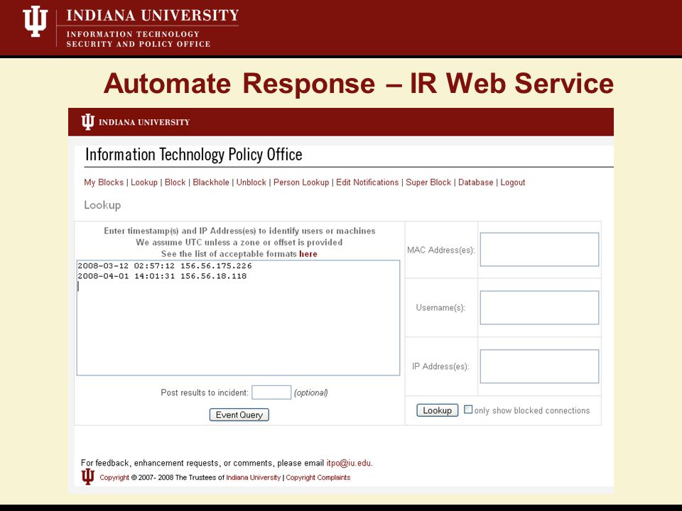This screenshot has width=682, height=511.
Task: Click inside the timestamp and IP textarea
Action: point(239,318)
